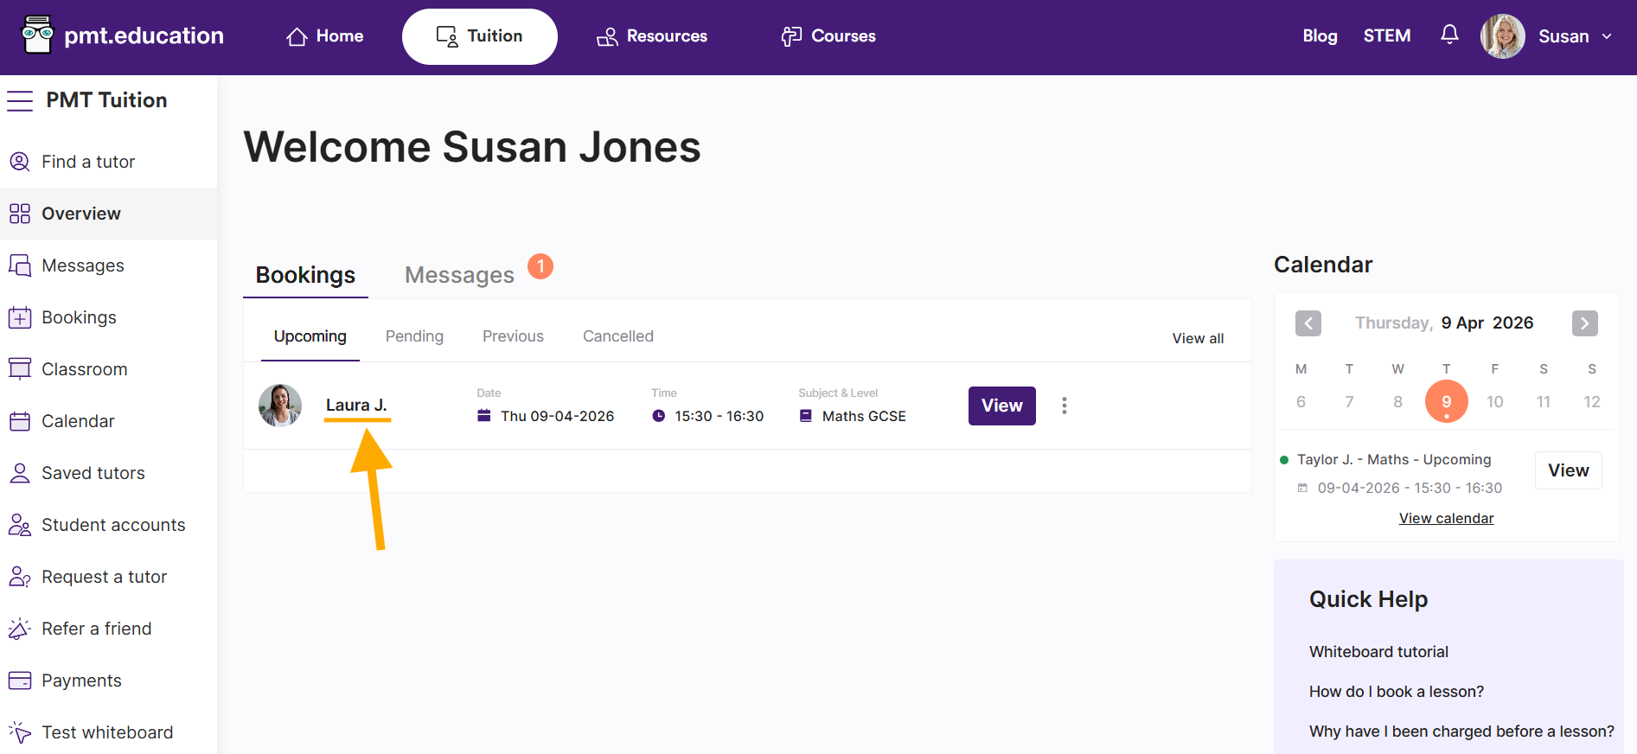
Task: Open Refer a friend page
Action: click(96, 629)
